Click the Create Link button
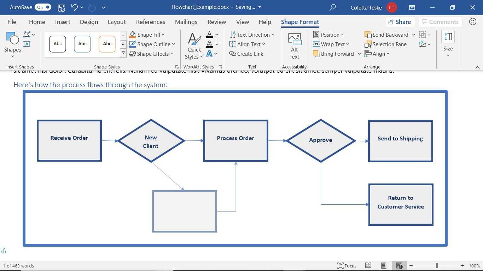The height and width of the screenshot is (271, 483). coord(246,54)
